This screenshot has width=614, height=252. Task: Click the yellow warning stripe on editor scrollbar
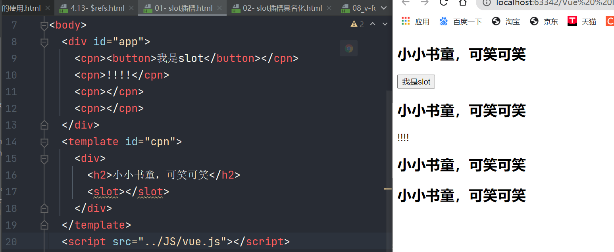(388, 189)
